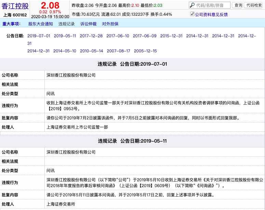Select announcement date 2010-05-14
Viewport: 265px width, 210px height.
[92, 51]
